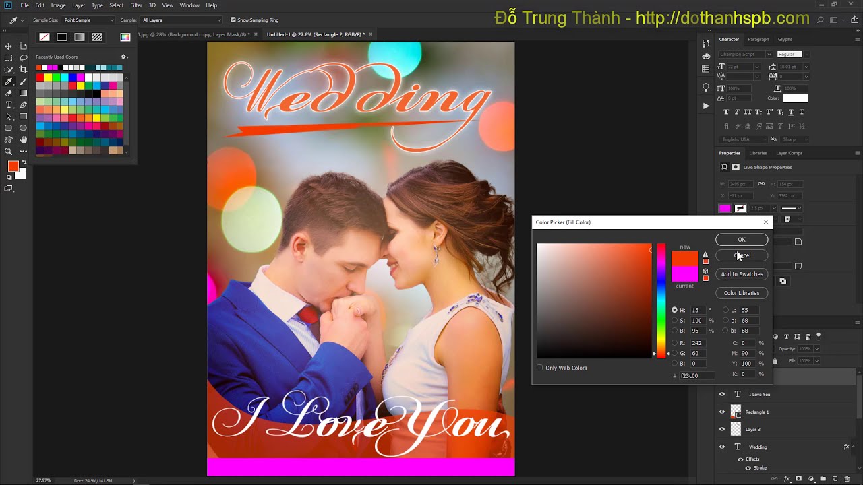This screenshot has width=863, height=485.
Task: Switch to the Paragraph tab
Action: (758, 39)
